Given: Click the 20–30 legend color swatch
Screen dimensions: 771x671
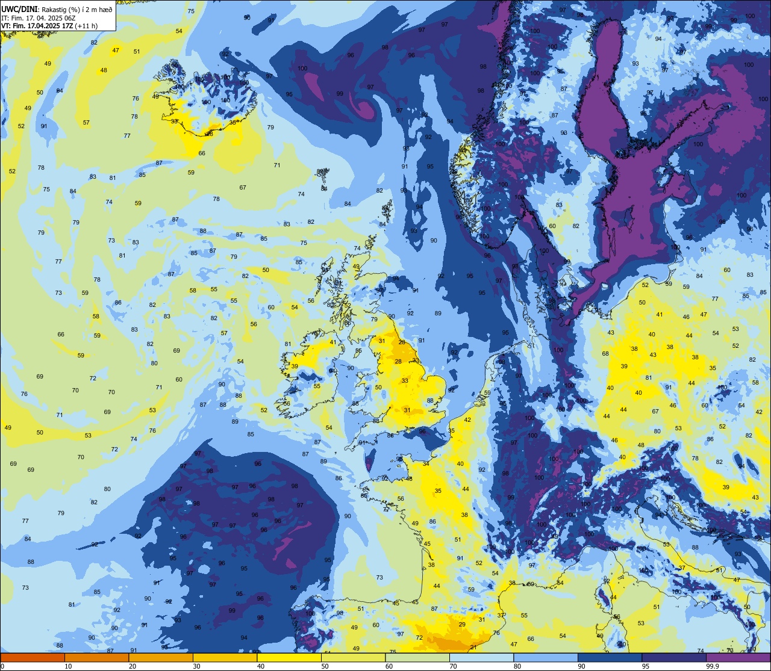Looking at the screenshot, I should coord(161,657).
